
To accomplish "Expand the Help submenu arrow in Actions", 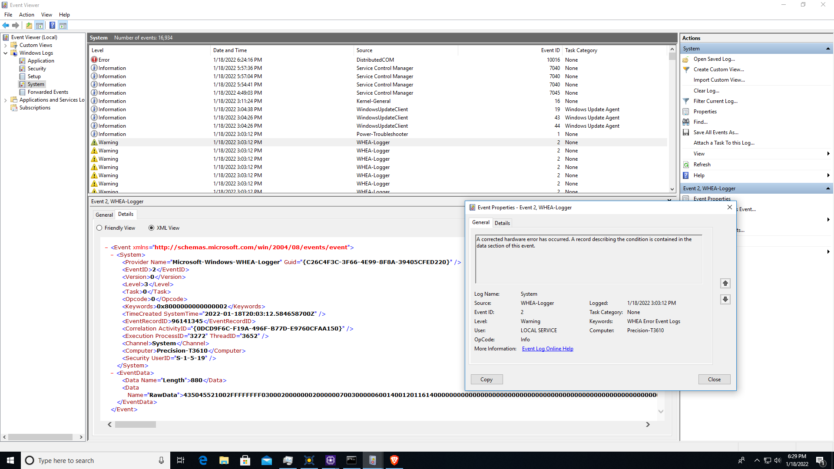I will pos(828,175).
